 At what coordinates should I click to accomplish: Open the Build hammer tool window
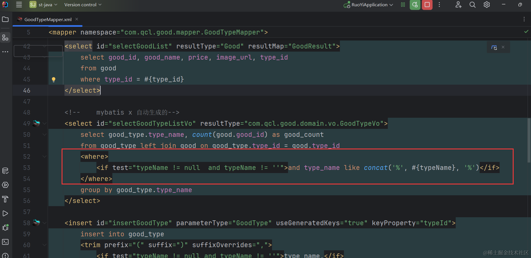point(5,199)
